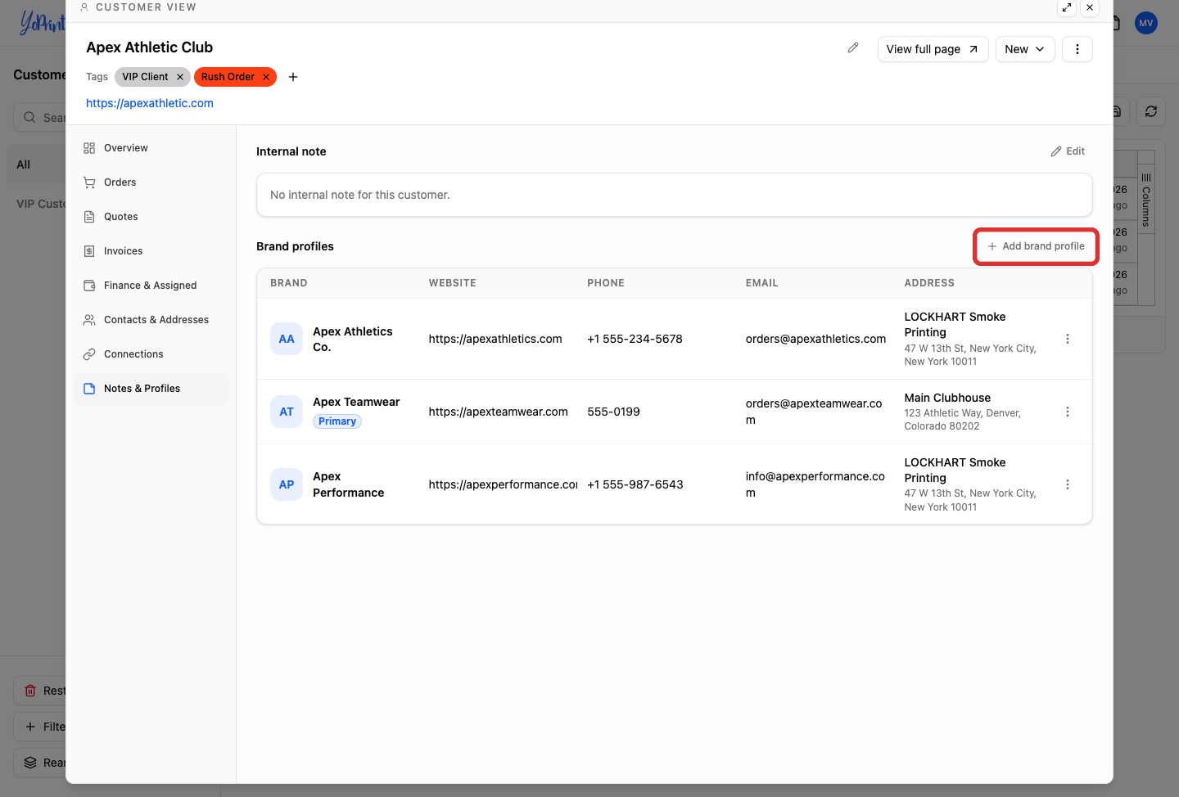Remove the VIP Client tag
The height and width of the screenshot is (797, 1179).
180,77
